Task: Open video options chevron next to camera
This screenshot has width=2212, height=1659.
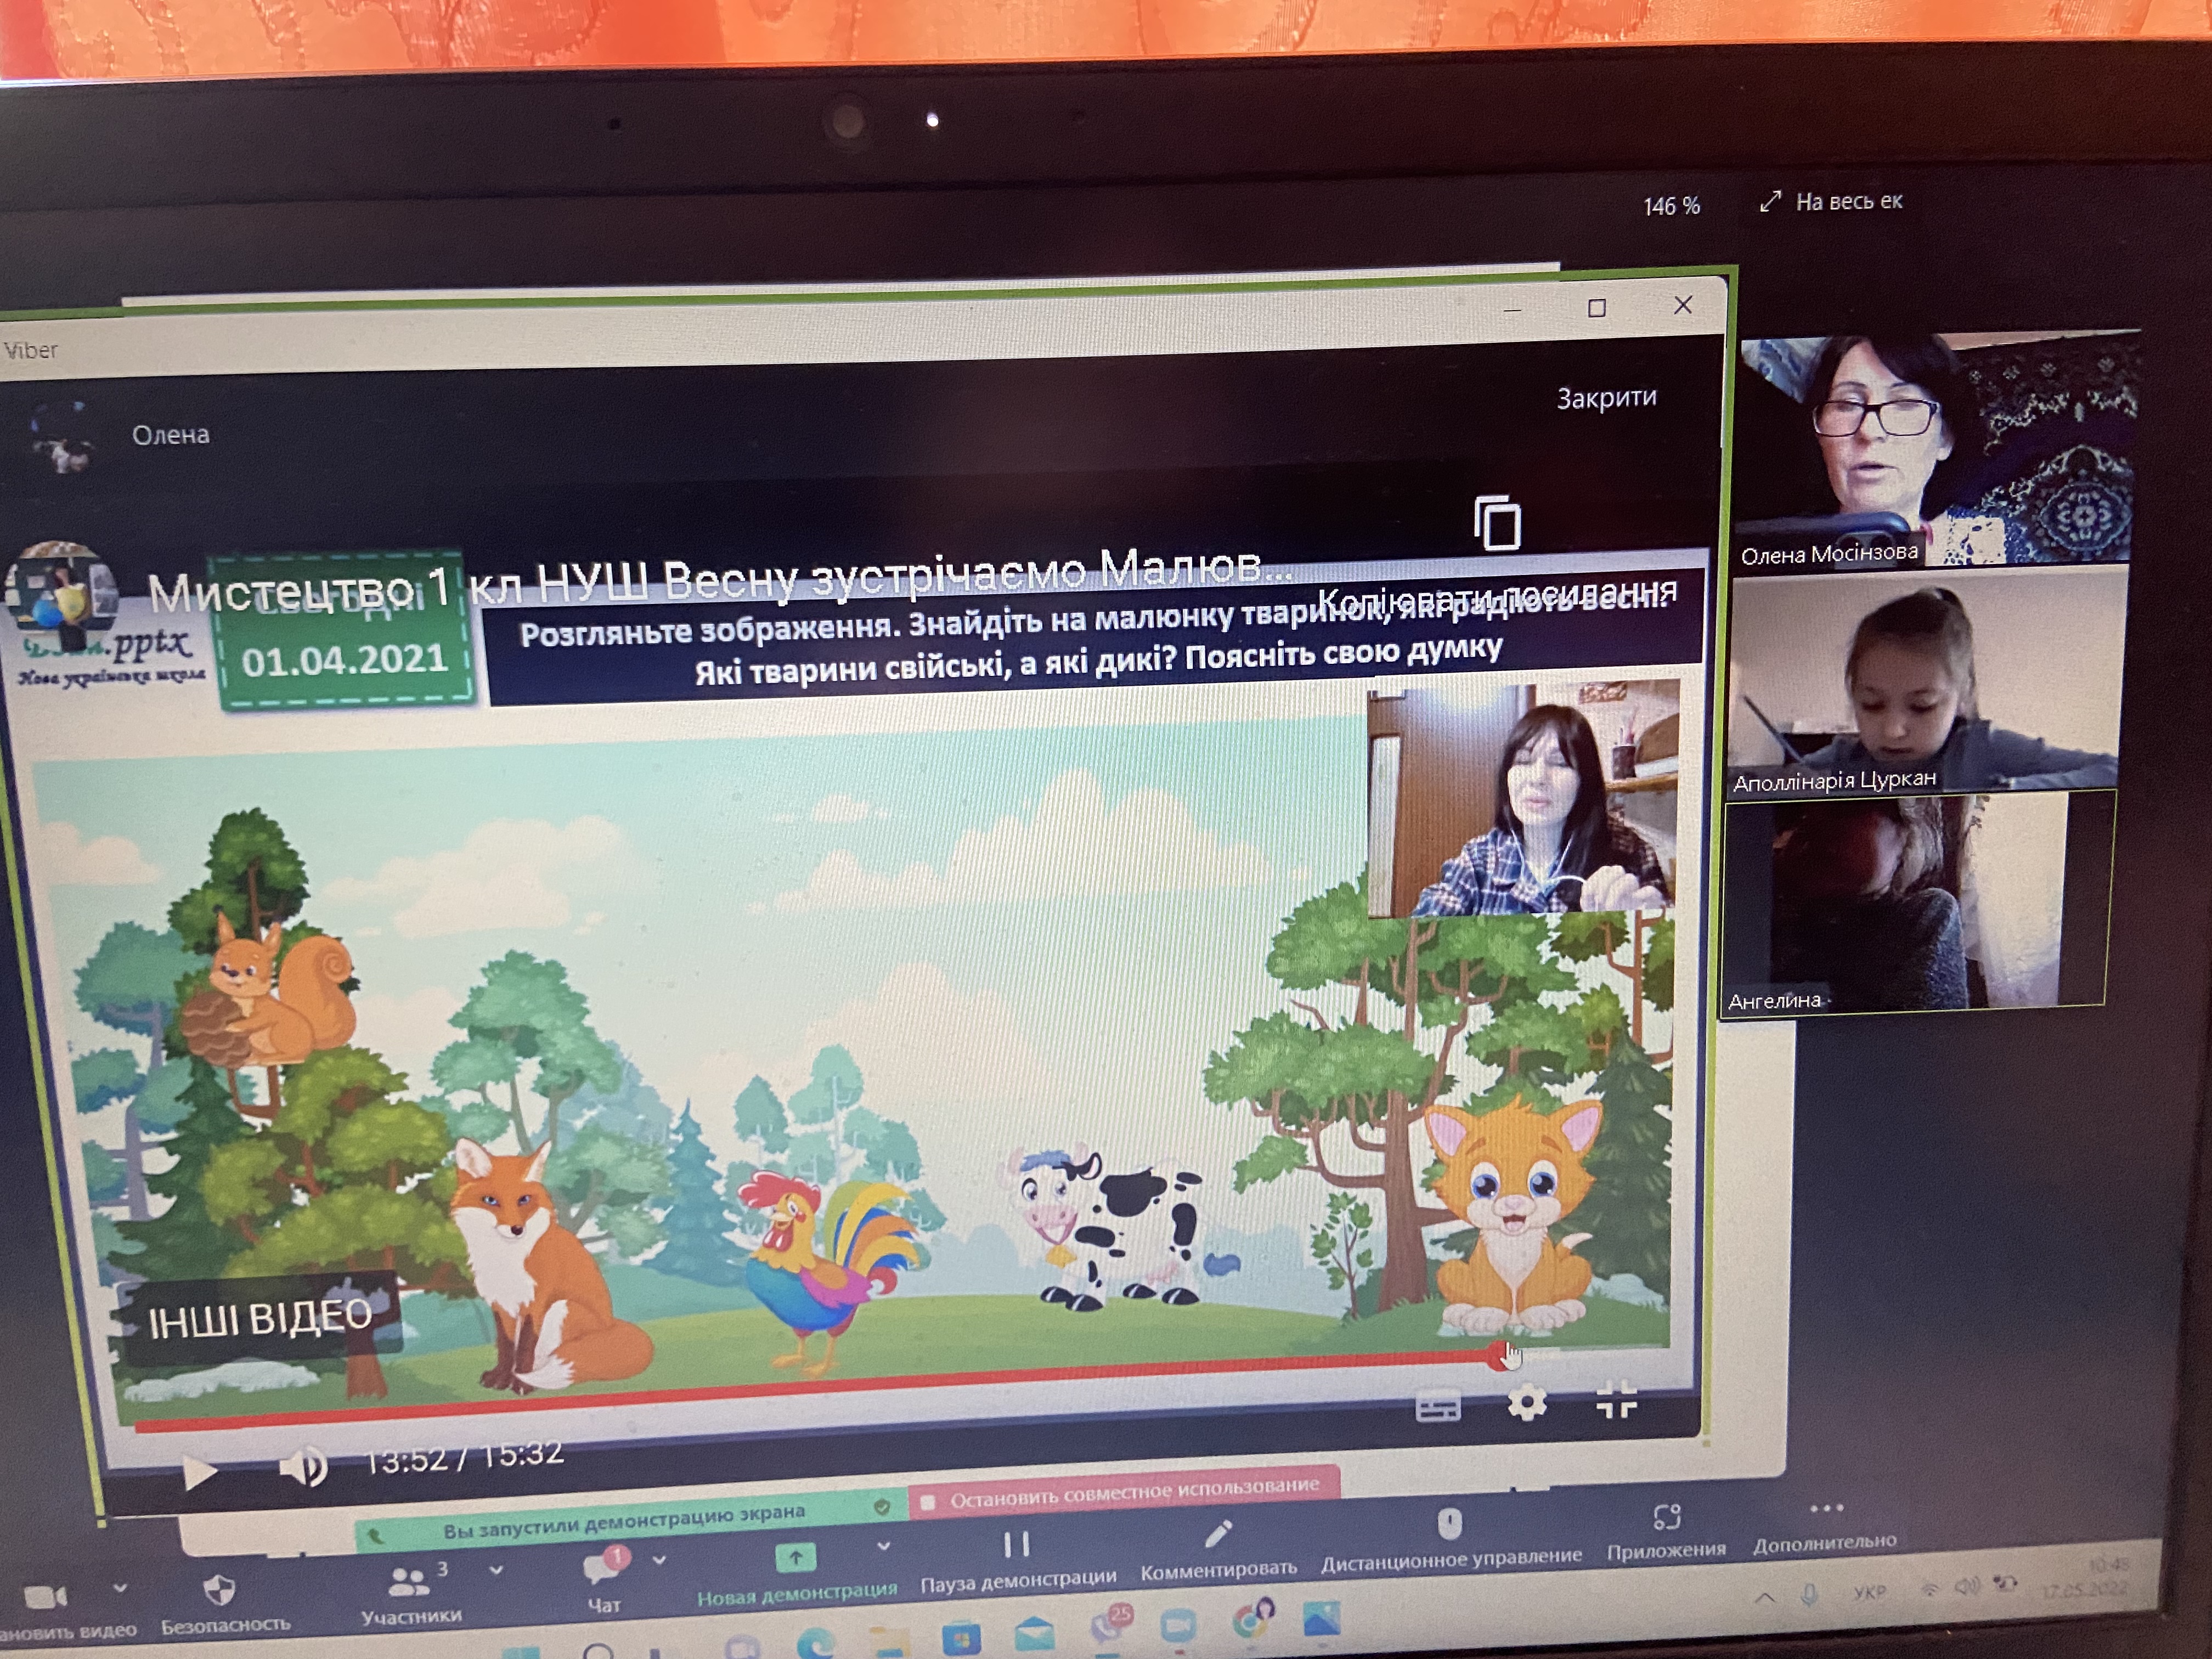Action: 120,1587
